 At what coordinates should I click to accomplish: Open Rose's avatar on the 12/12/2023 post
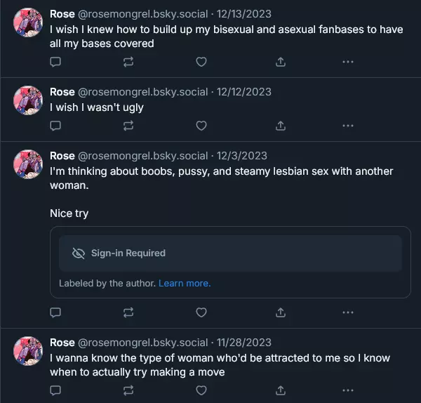coord(29,100)
